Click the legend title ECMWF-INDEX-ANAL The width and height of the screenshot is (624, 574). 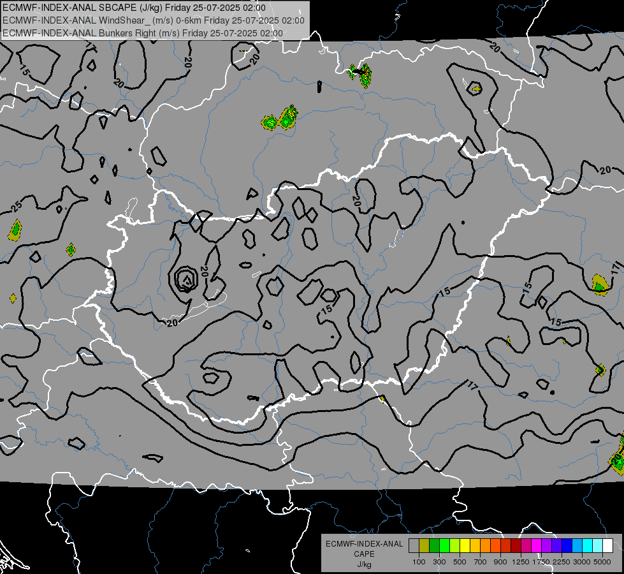pyautogui.click(x=364, y=544)
